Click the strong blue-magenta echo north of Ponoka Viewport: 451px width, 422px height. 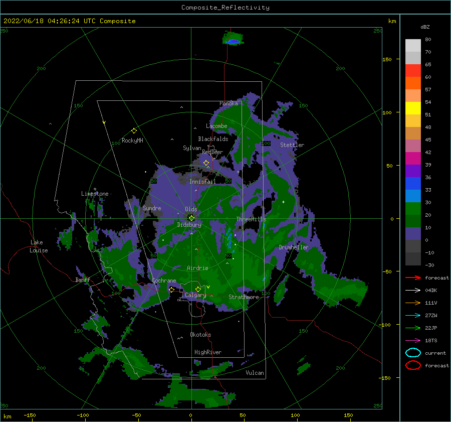point(233,42)
